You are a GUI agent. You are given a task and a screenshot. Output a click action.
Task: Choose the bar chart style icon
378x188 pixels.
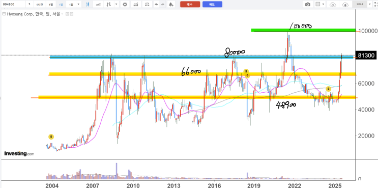(109, 5)
